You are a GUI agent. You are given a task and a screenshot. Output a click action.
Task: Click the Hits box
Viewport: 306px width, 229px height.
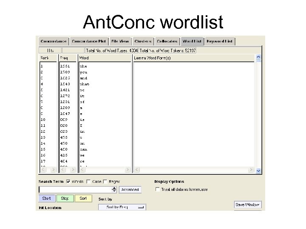[50, 50]
